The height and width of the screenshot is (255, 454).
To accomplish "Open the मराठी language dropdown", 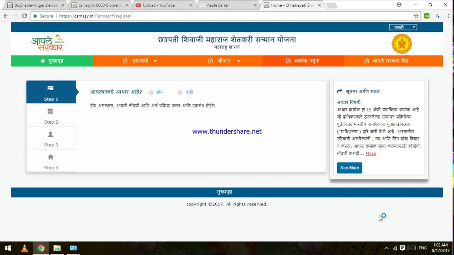I will click(403, 27).
